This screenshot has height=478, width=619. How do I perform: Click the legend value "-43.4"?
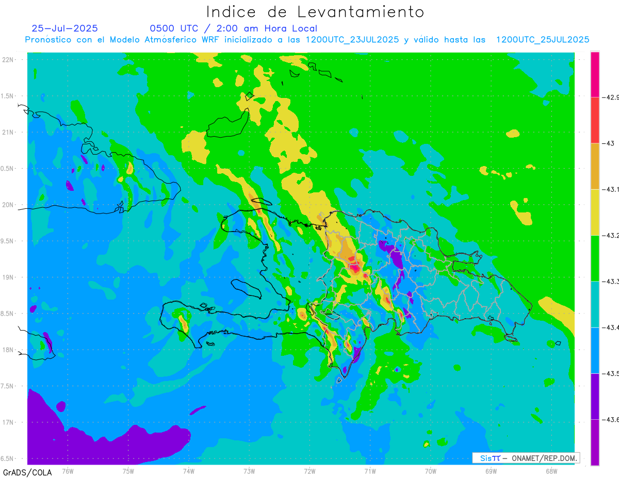click(x=611, y=327)
